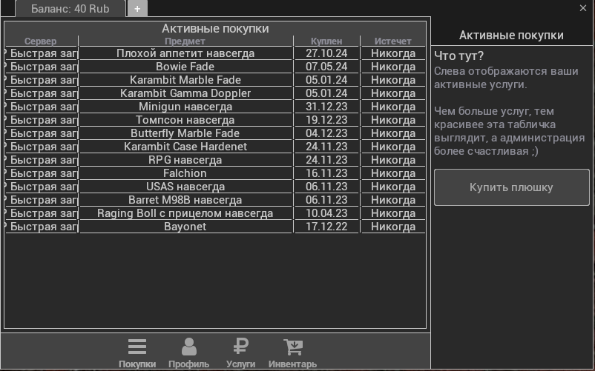Select the Falchion item
This screenshot has width=595, height=371.
pos(185,173)
